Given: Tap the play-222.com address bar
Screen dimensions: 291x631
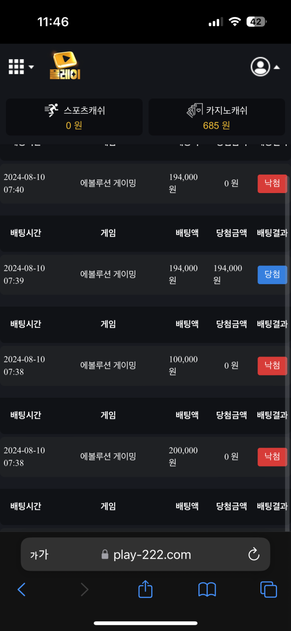Looking at the screenshot, I should pyautogui.click(x=145, y=554).
